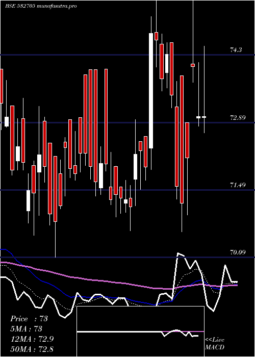Click the 12MA : 72.9 readout
This screenshot has width=255, height=357.
(x=32, y=339)
